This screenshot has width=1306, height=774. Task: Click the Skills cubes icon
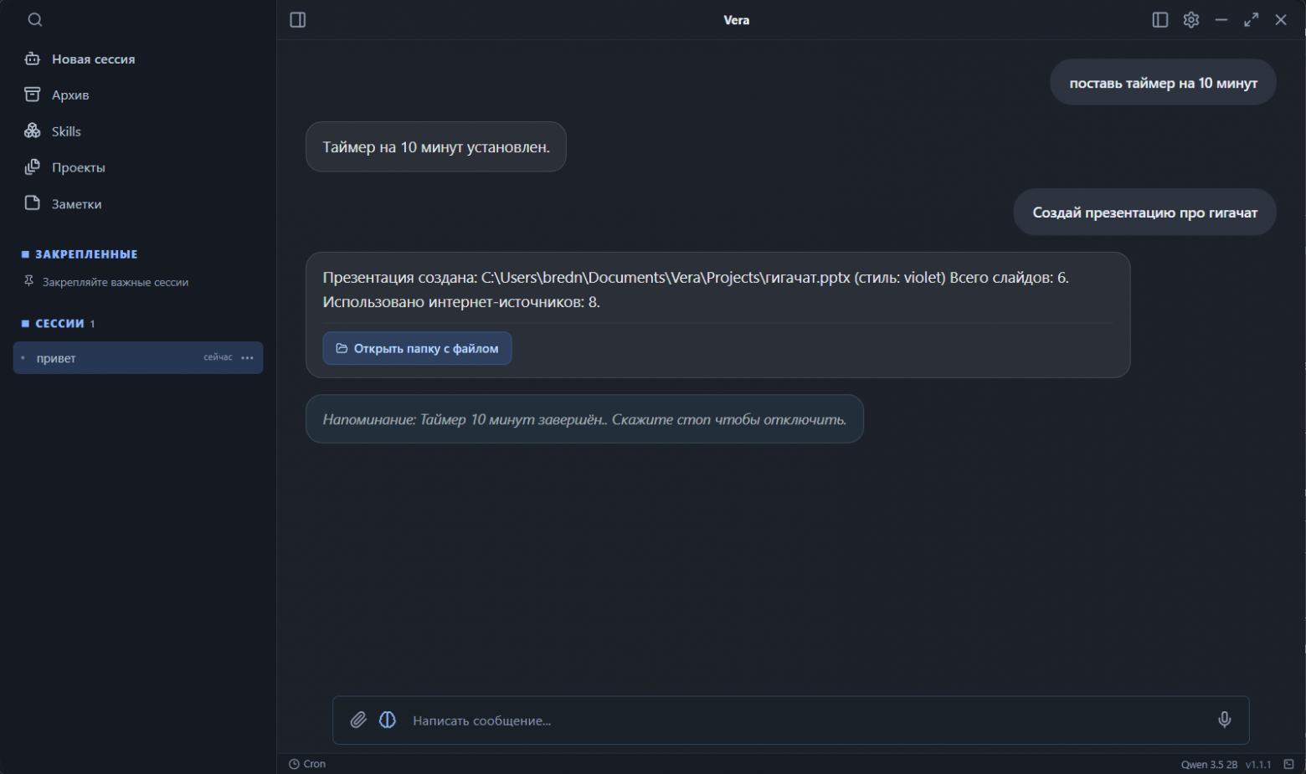tap(32, 131)
